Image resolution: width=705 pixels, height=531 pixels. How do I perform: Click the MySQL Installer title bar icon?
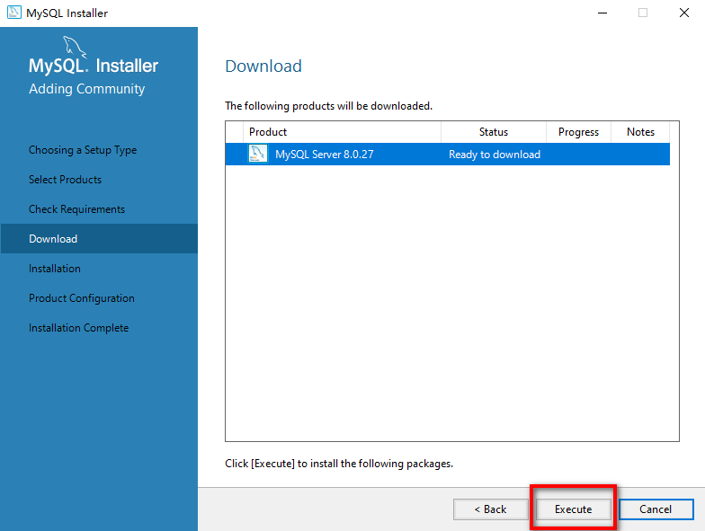pyautogui.click(x=14, y=13)
